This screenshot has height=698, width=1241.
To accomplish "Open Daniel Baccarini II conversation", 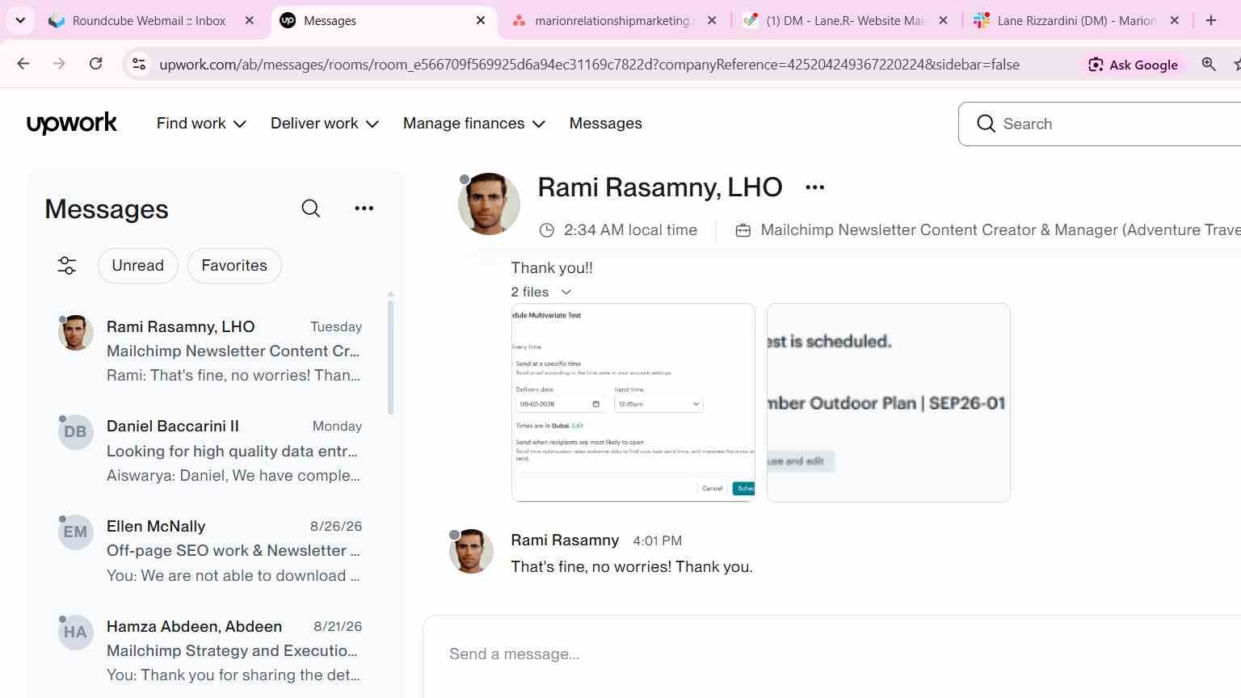I will pos(212,451).
